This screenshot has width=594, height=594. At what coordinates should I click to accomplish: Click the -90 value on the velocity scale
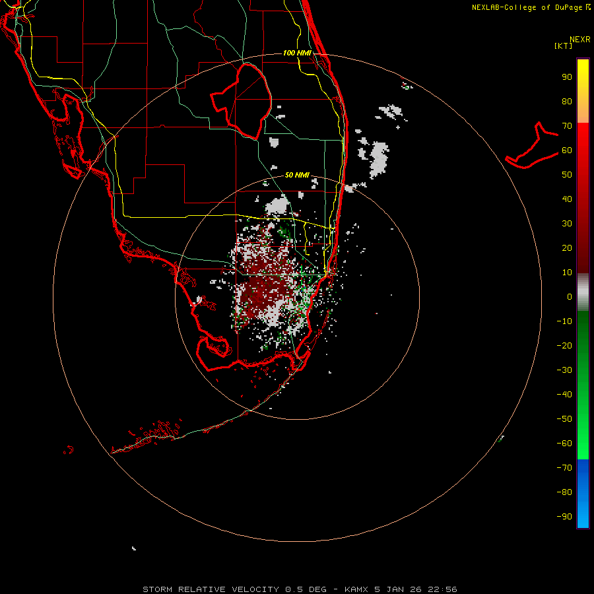[x=564, y=516]
